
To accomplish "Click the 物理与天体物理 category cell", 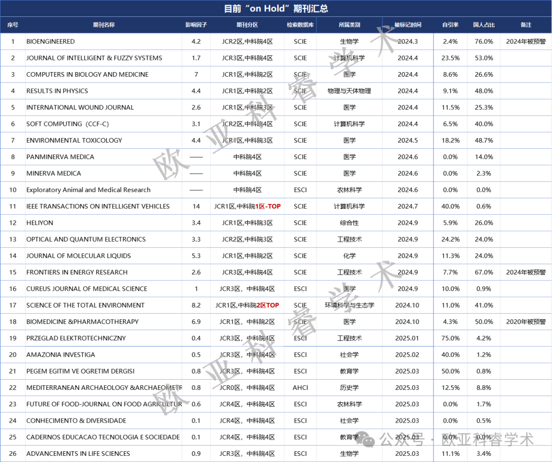I will tap(349, 91).
